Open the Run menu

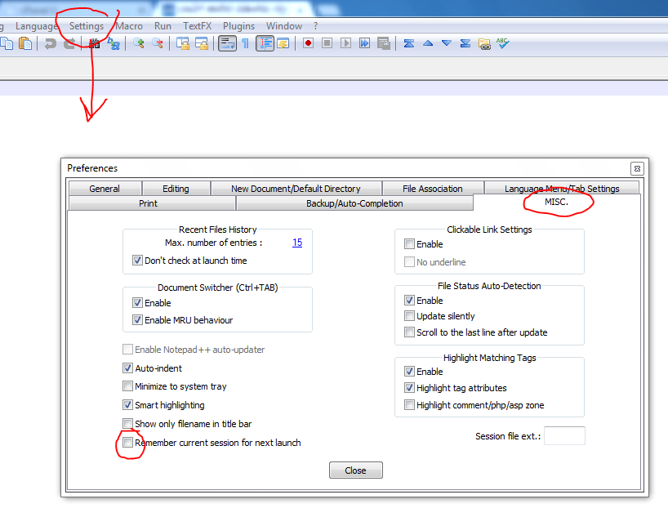pos(163,26)
